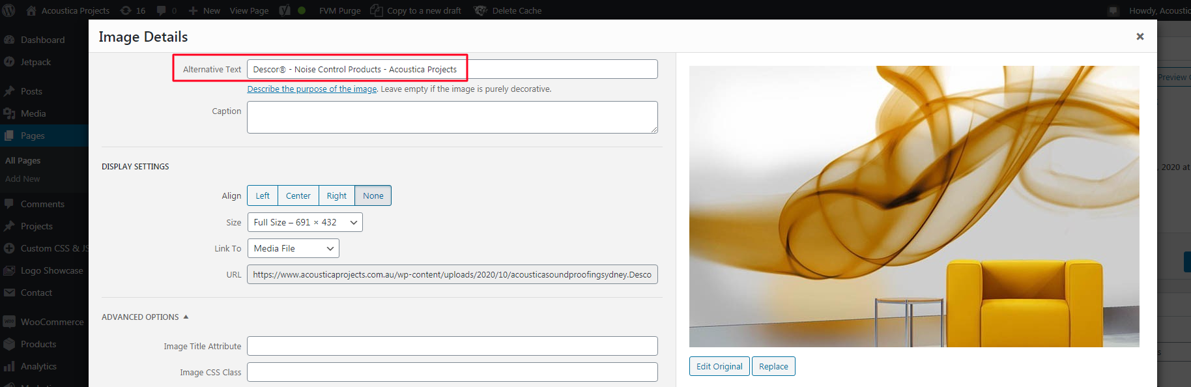Set image alignment to Left

(263, 195)
